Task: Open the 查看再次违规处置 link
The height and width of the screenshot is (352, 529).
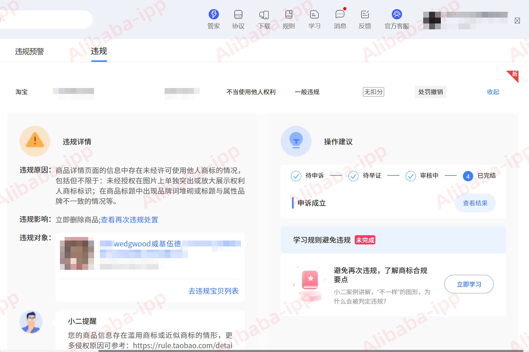Action: (x=130, y=220)
